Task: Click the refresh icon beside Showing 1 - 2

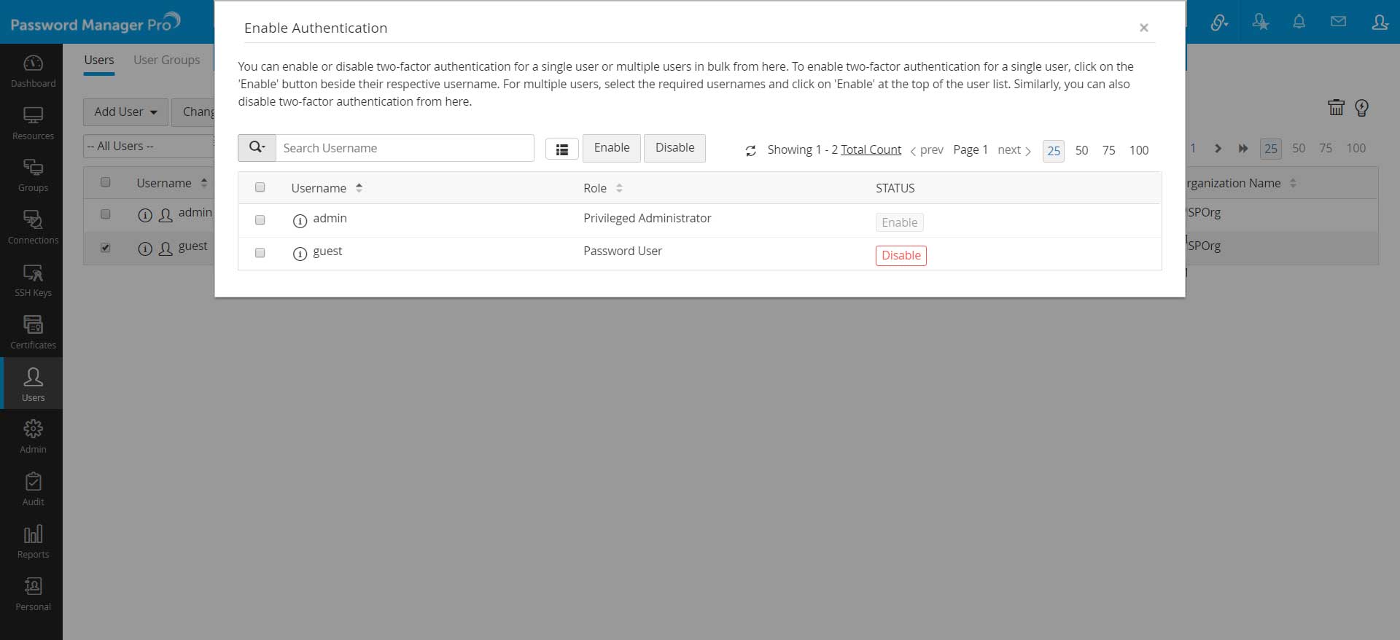Action: 750,151
